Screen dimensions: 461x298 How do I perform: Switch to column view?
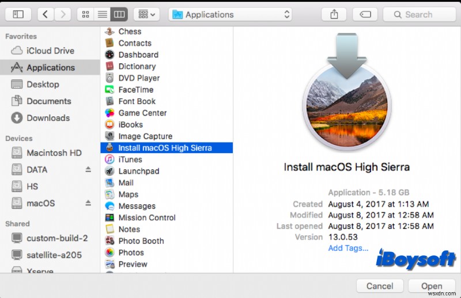pyautogui.click(x=119, y=14)
